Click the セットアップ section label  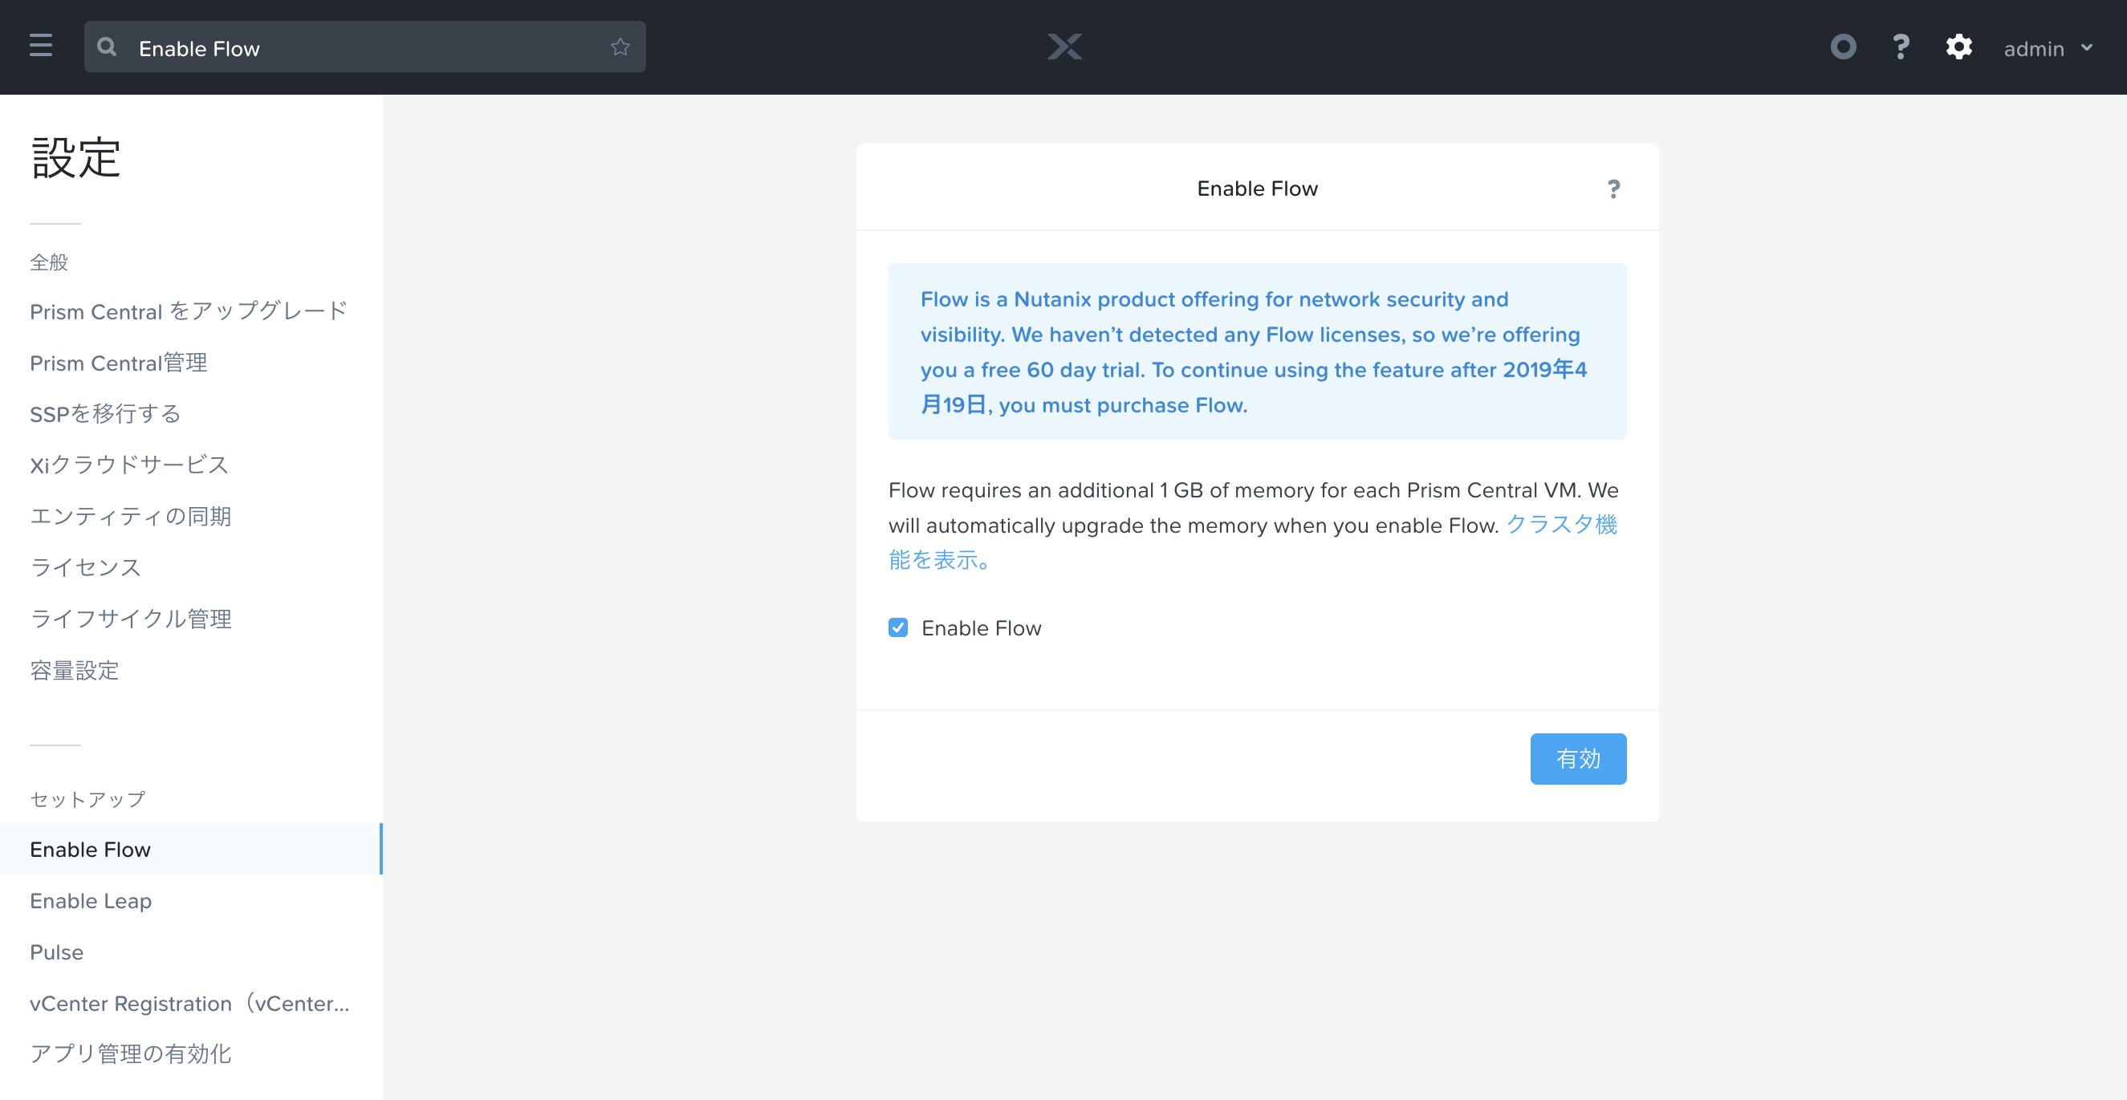(x=87, y=799)
